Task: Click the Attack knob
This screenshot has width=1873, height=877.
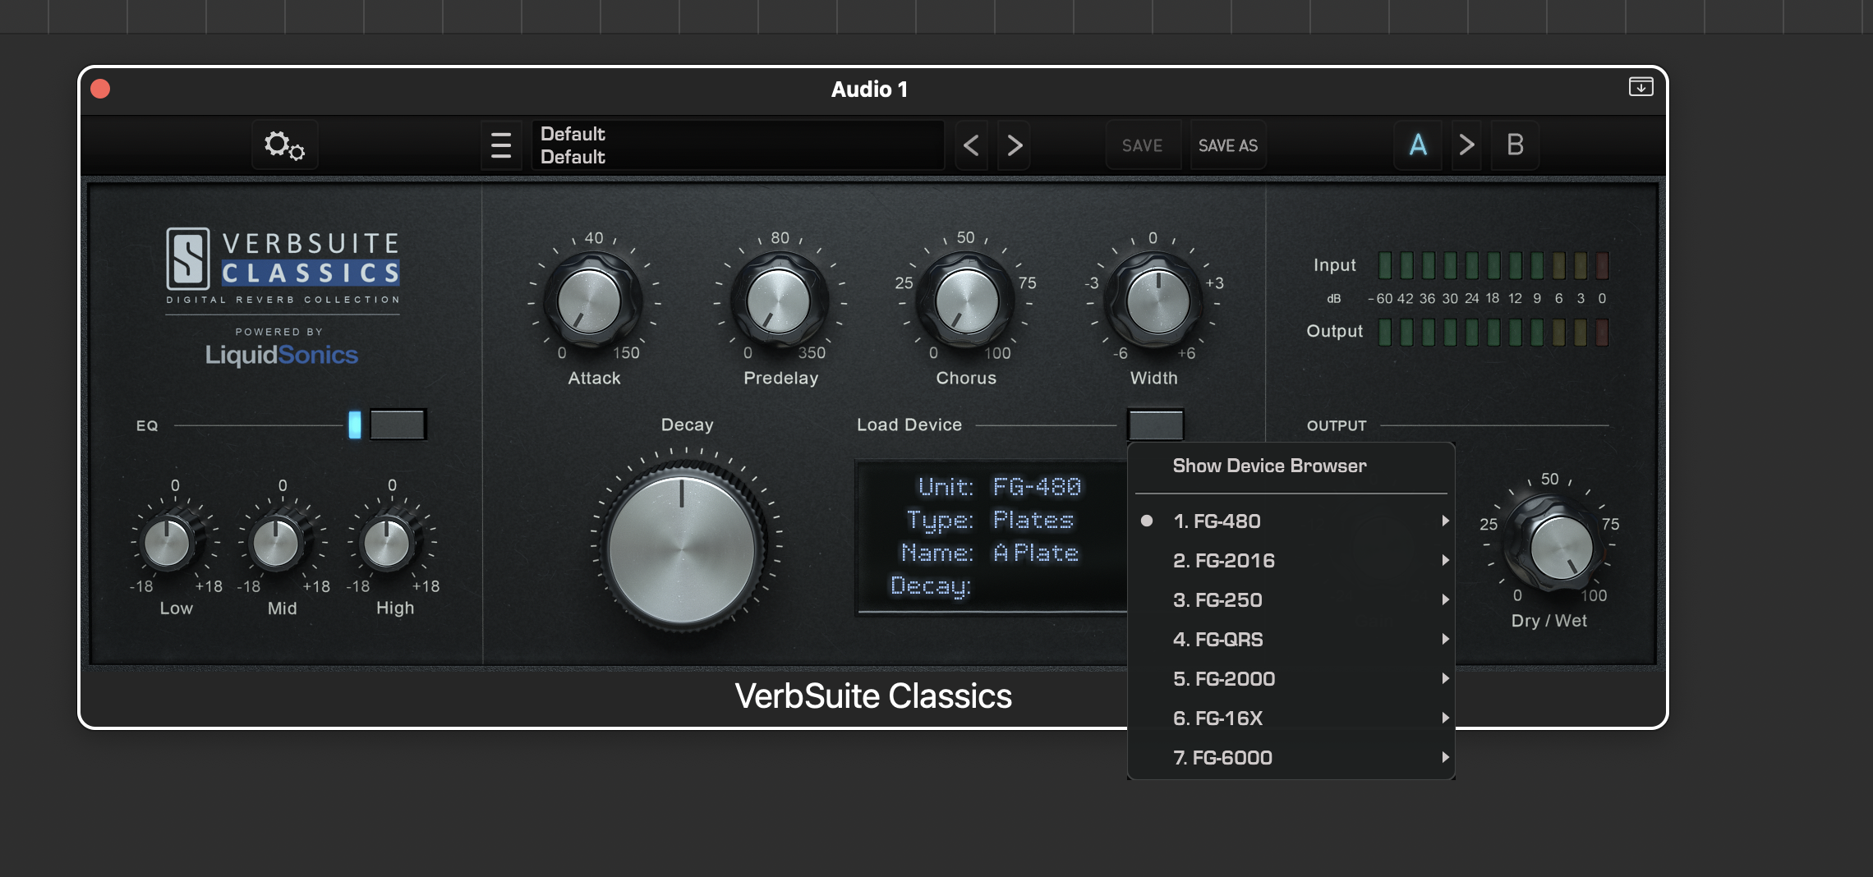Action: pos(589,301)
